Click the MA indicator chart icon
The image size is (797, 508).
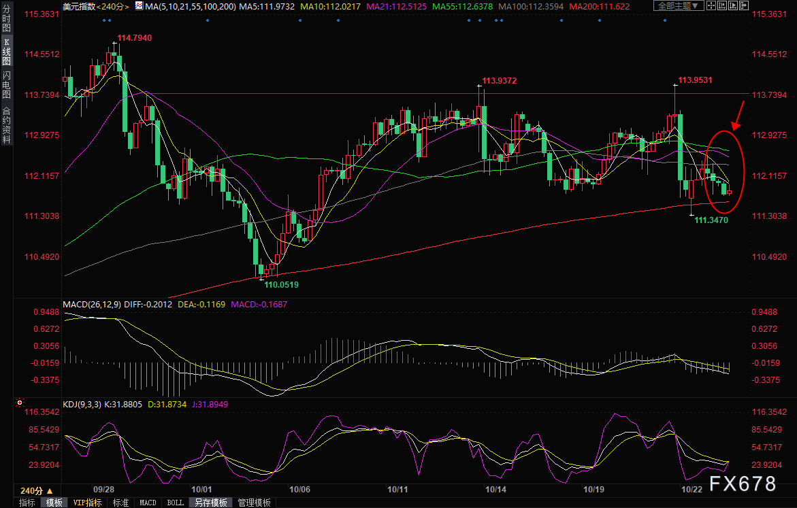click(140, 6)
